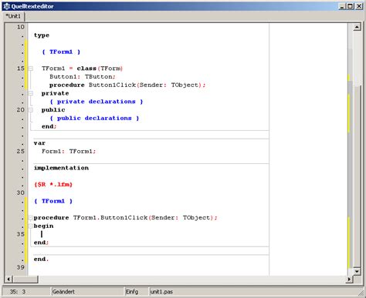
Task: Click the '35: 3' cursor position status panel
Action: pos(26,292)
